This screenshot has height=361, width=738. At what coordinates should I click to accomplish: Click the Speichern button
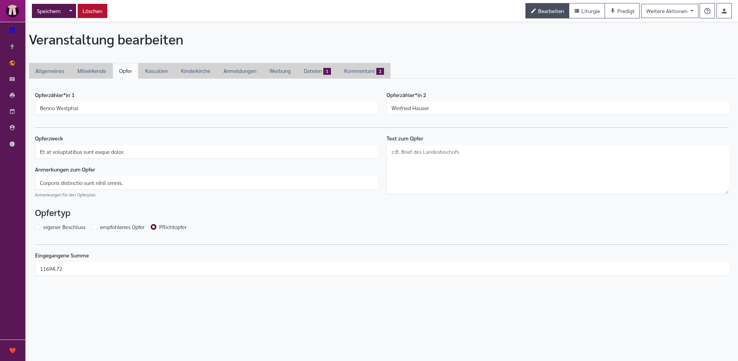(x=49, y=11)
